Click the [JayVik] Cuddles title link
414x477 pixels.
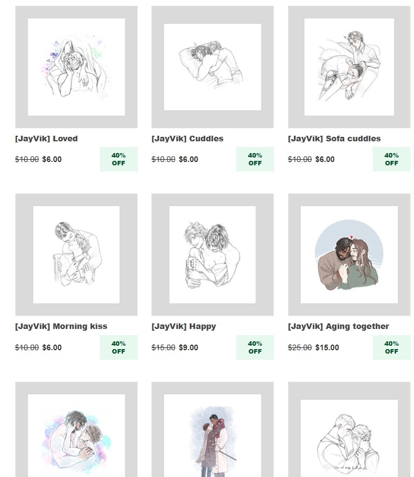pyautogui.click(x=187, y=139)
